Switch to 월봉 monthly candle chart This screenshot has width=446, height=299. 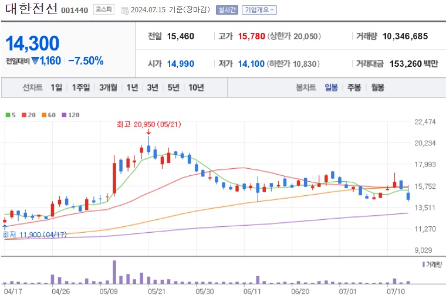377,87
